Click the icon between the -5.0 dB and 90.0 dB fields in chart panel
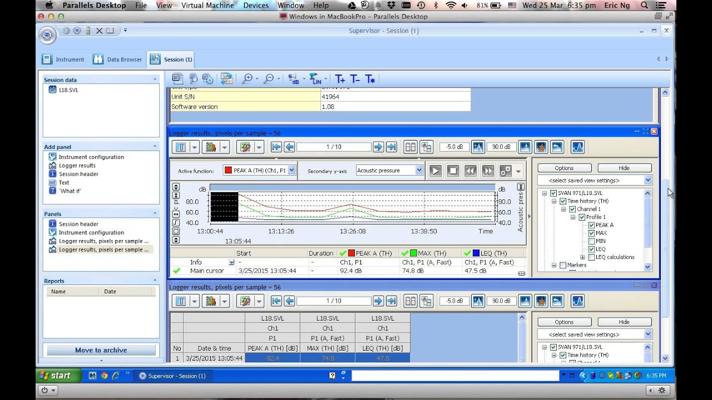 point(477,147)
